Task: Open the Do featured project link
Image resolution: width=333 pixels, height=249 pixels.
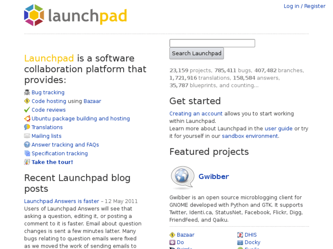Action: pyautogui.click(x=180, y=242)
